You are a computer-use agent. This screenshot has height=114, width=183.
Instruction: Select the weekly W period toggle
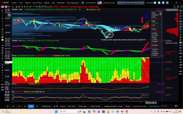2,68
